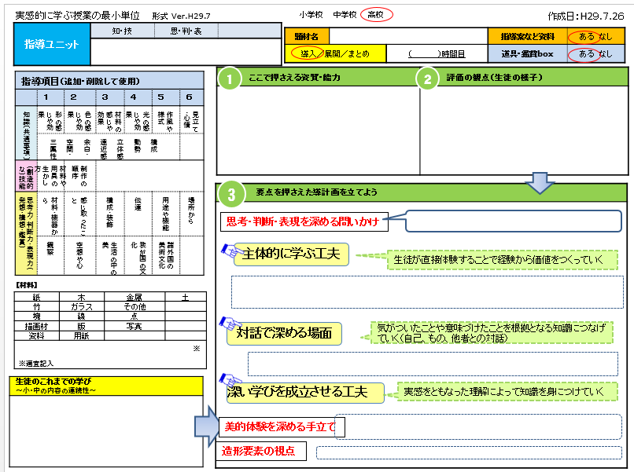Click column number 1 in 指導項目 table
This screenshot has height=472, width=634.
pos(46,97)
